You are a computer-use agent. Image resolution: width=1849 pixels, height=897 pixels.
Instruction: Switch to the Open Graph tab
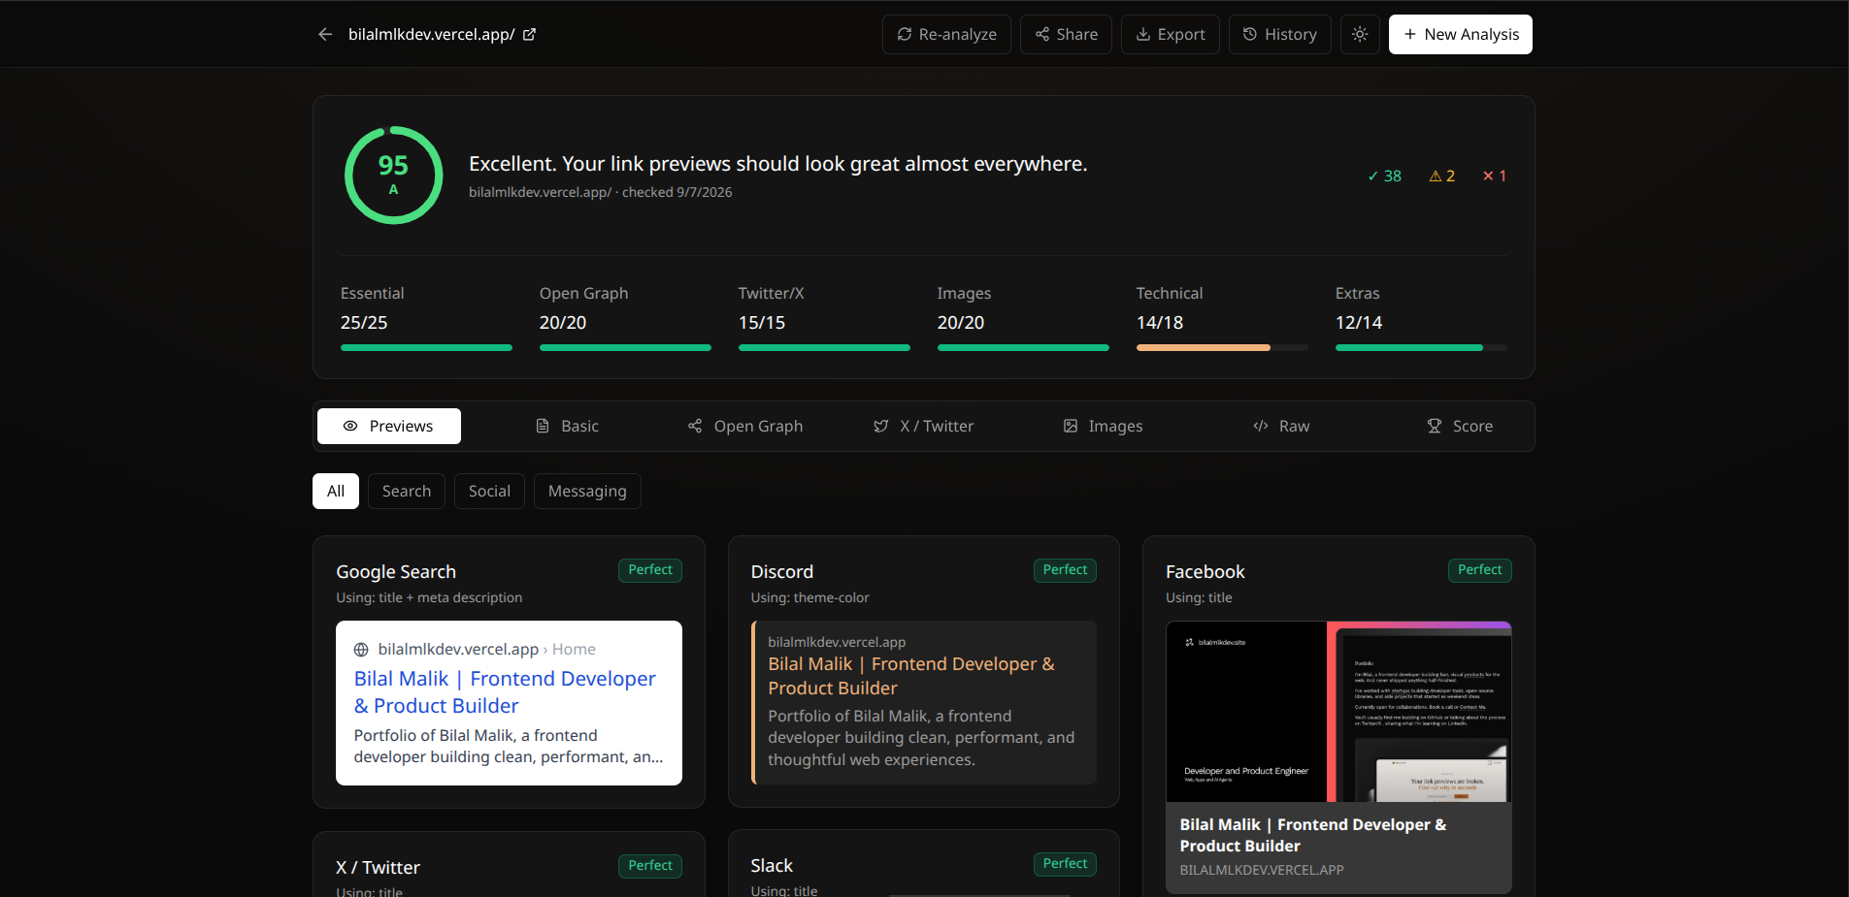pos(745,426)
